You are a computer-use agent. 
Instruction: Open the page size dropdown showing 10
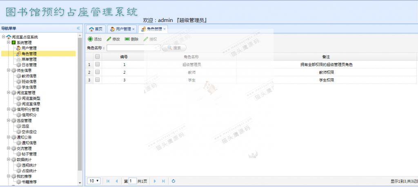(x=94, y=181)
